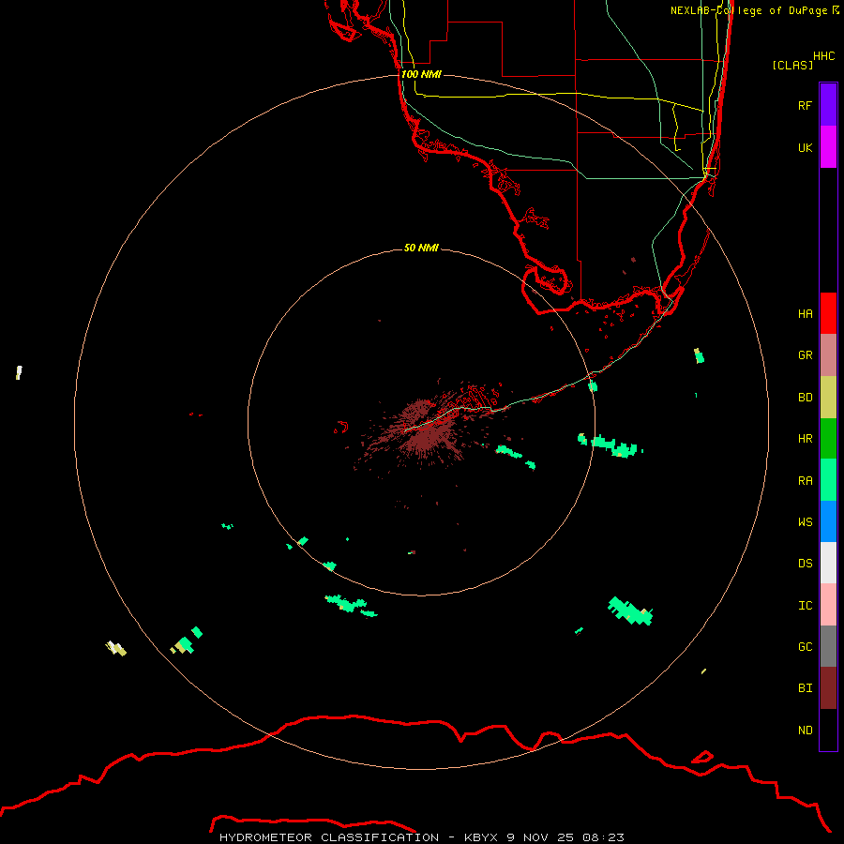Click the HA red legend swatch
844x844 pixels.
pyautogui.click(x=828, y=313)
